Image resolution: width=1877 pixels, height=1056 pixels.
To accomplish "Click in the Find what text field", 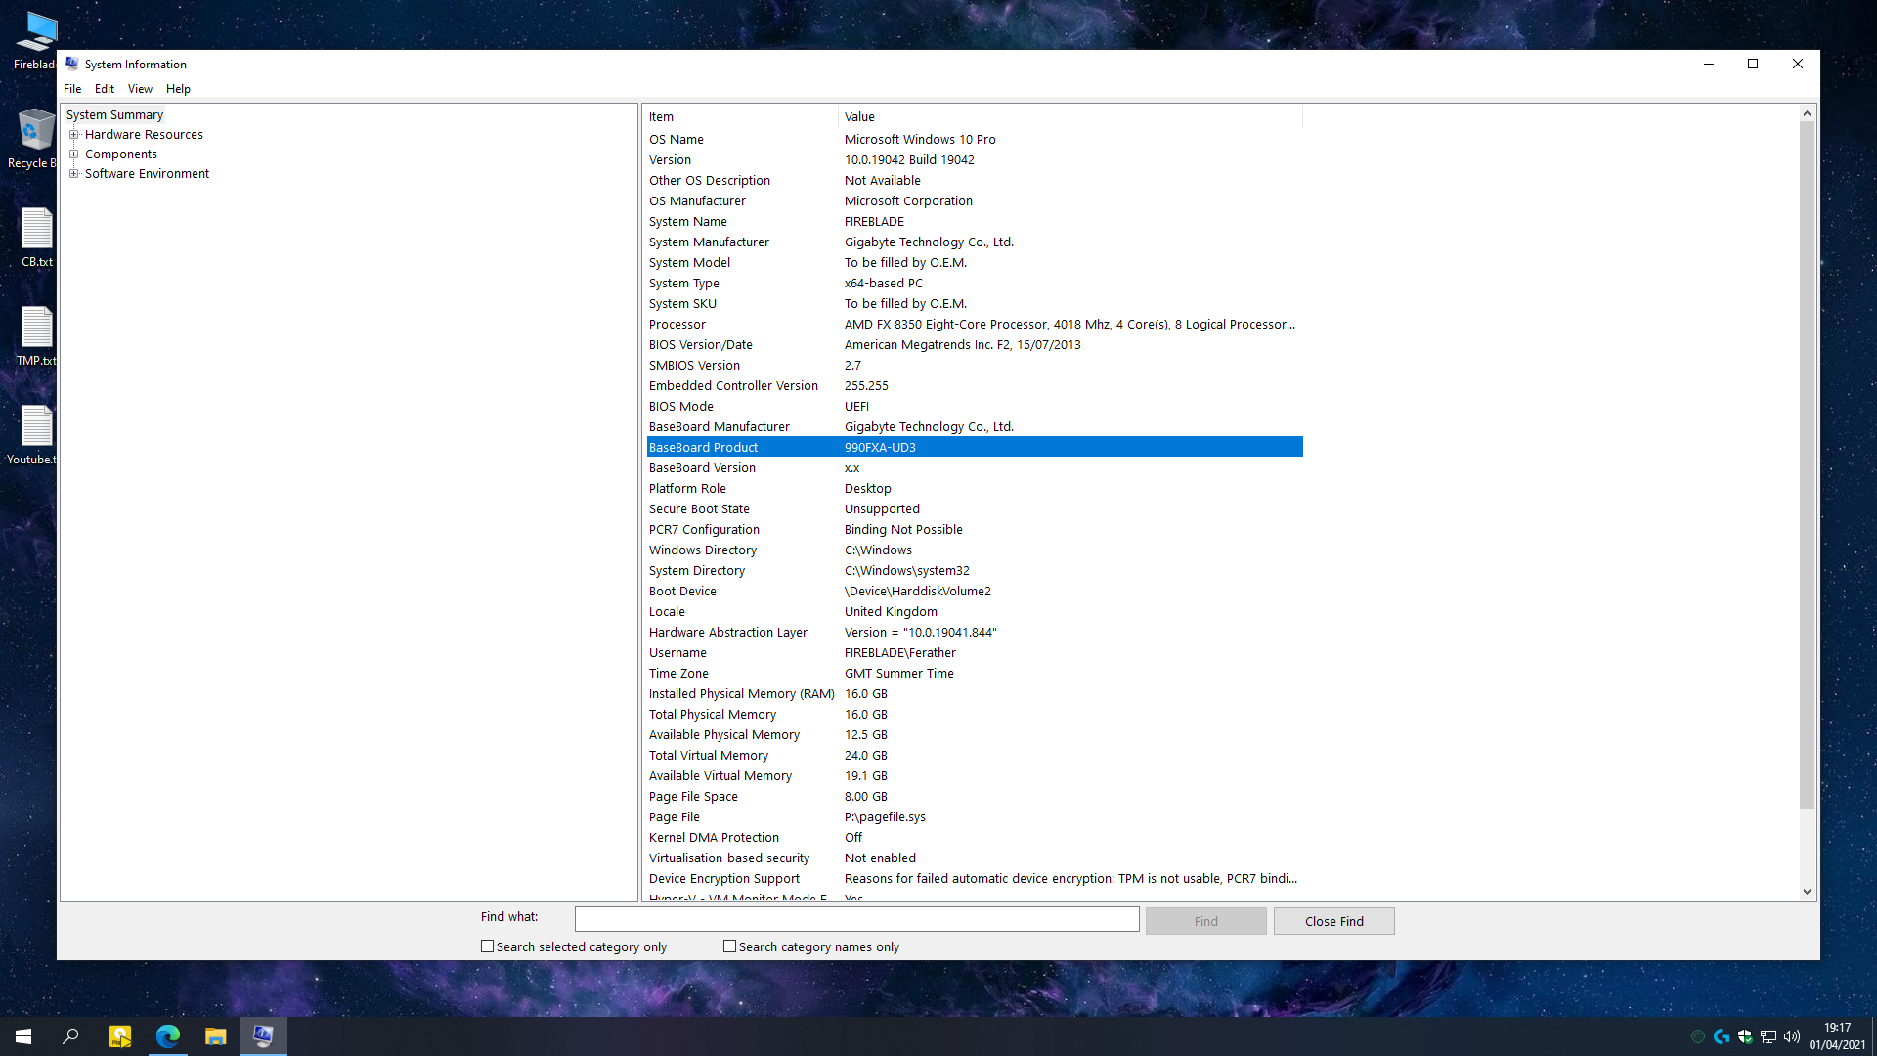I will (x=856, y=919).
